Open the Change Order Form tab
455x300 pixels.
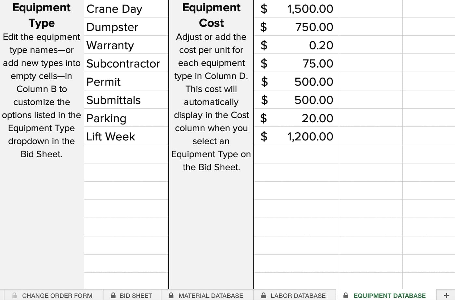point(57,296)
